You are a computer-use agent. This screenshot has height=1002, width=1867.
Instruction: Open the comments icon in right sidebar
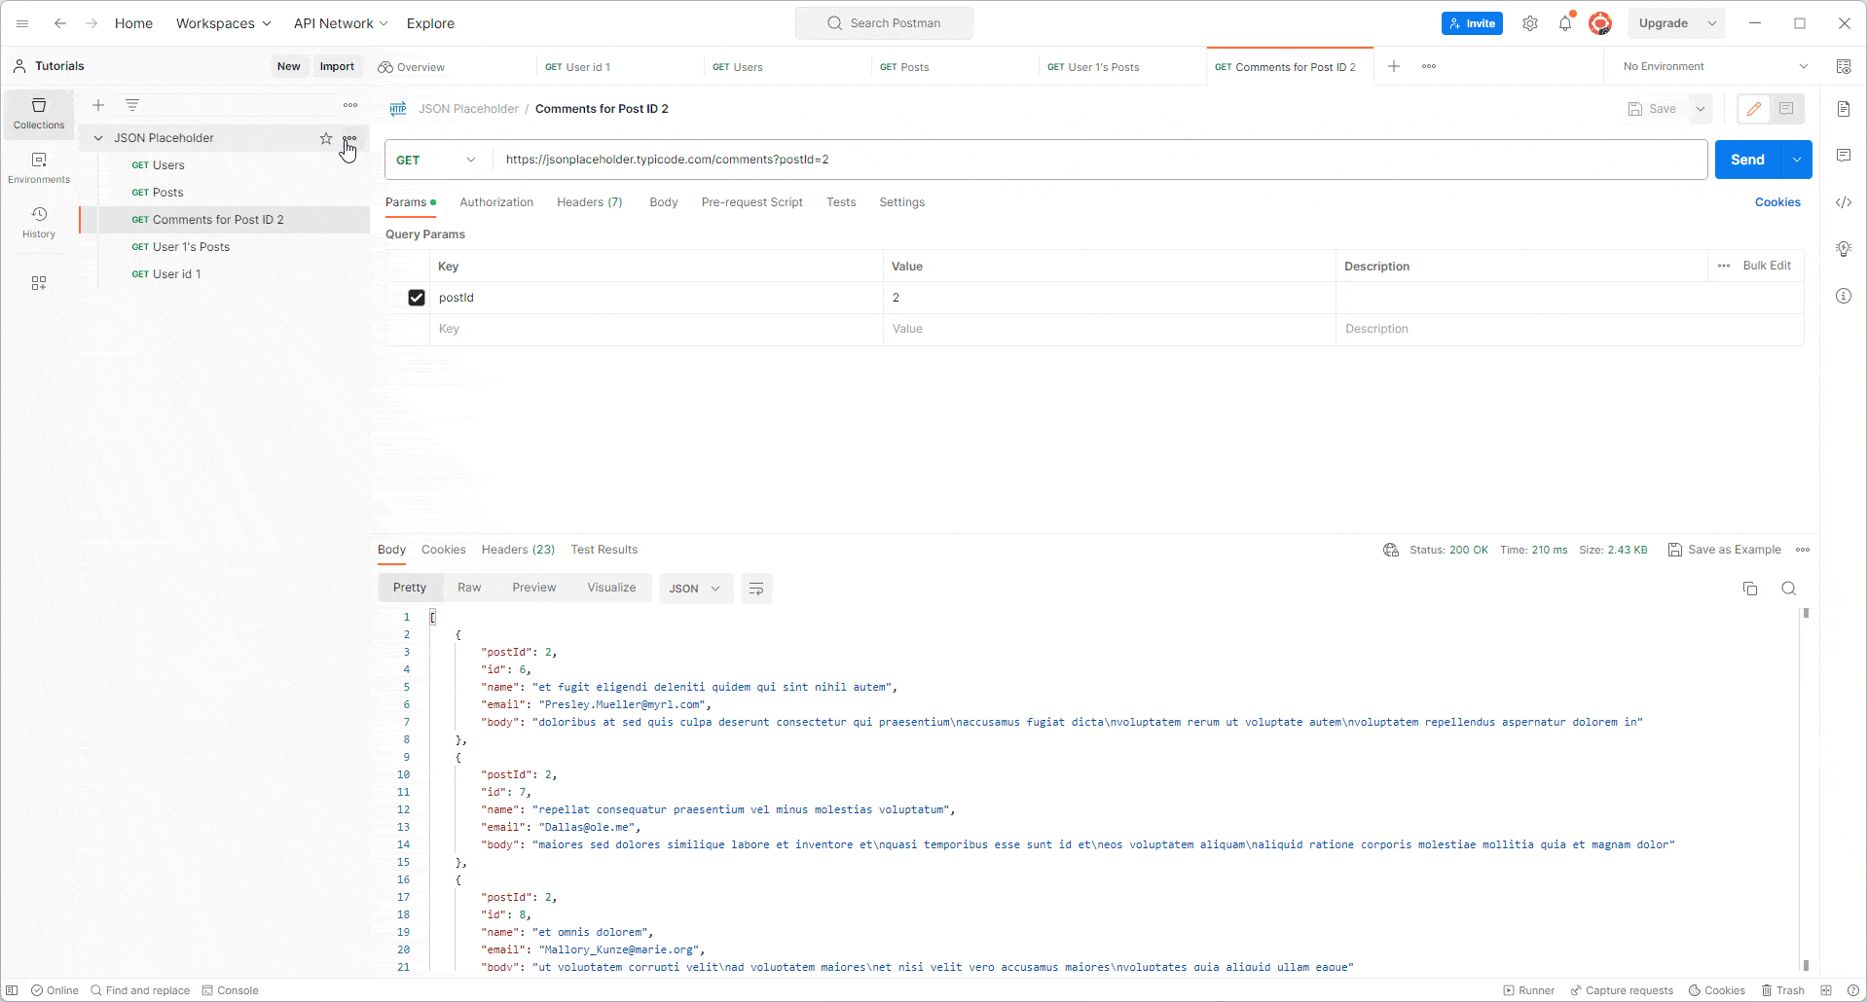click(x=1844, y=156)
